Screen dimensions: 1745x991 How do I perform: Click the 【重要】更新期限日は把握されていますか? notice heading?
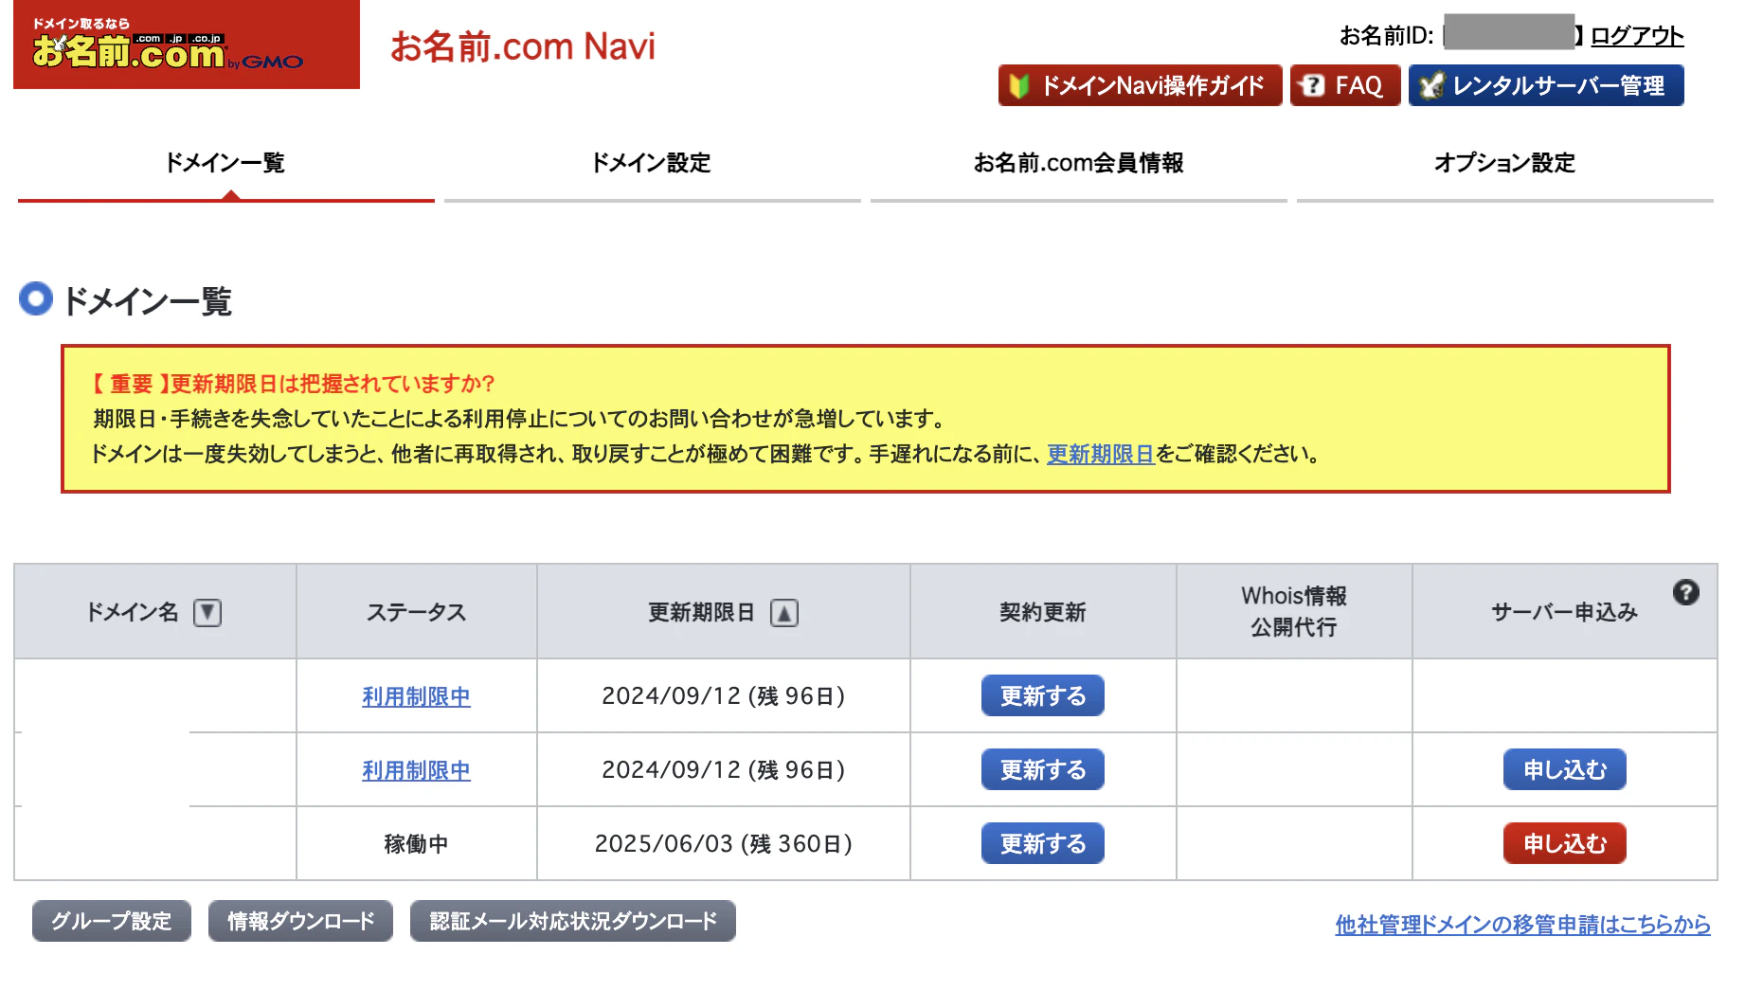coord(293,384)
